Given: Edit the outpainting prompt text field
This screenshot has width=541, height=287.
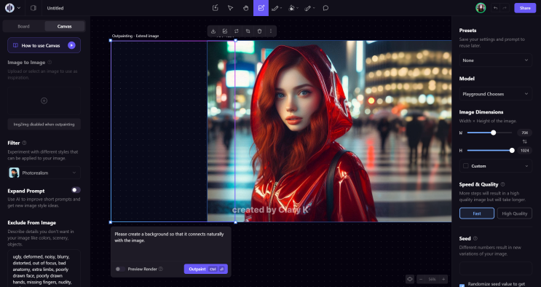Looking at the screenshot, I should tap(171, 243).
